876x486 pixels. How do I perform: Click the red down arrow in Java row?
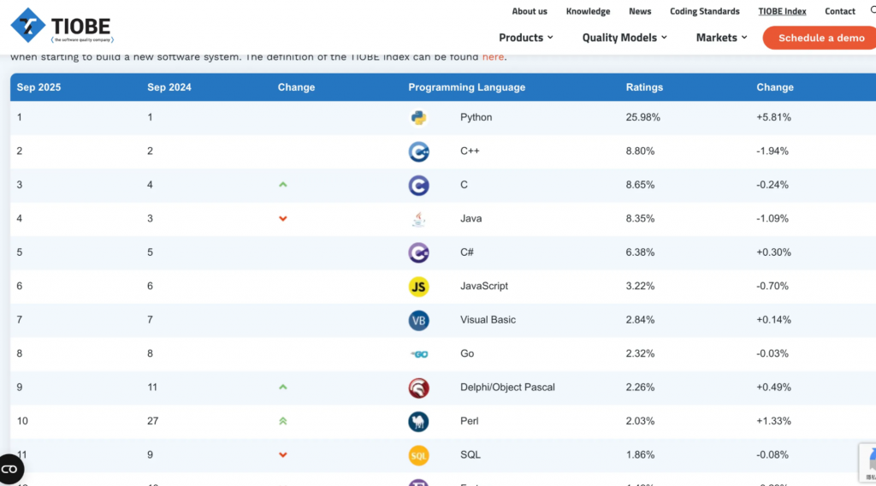pos(282,218)
